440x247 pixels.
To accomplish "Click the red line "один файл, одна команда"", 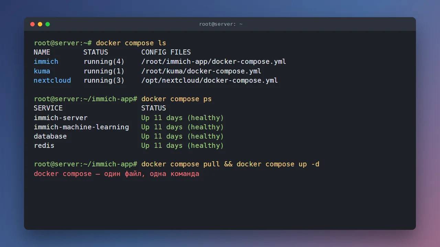I will 152,174.
